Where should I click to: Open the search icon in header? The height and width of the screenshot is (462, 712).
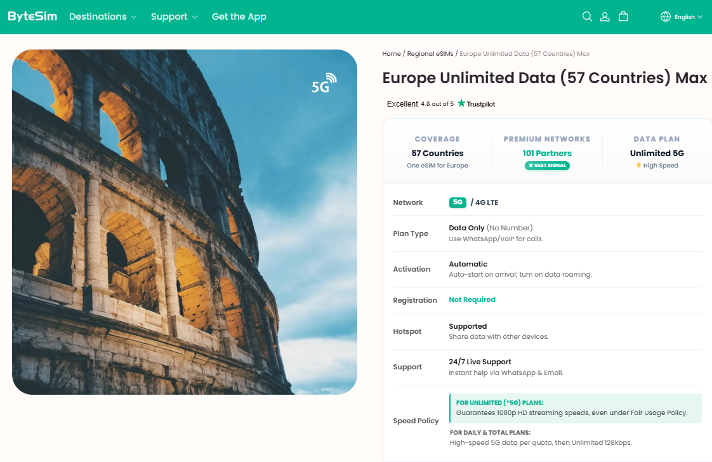587,16
